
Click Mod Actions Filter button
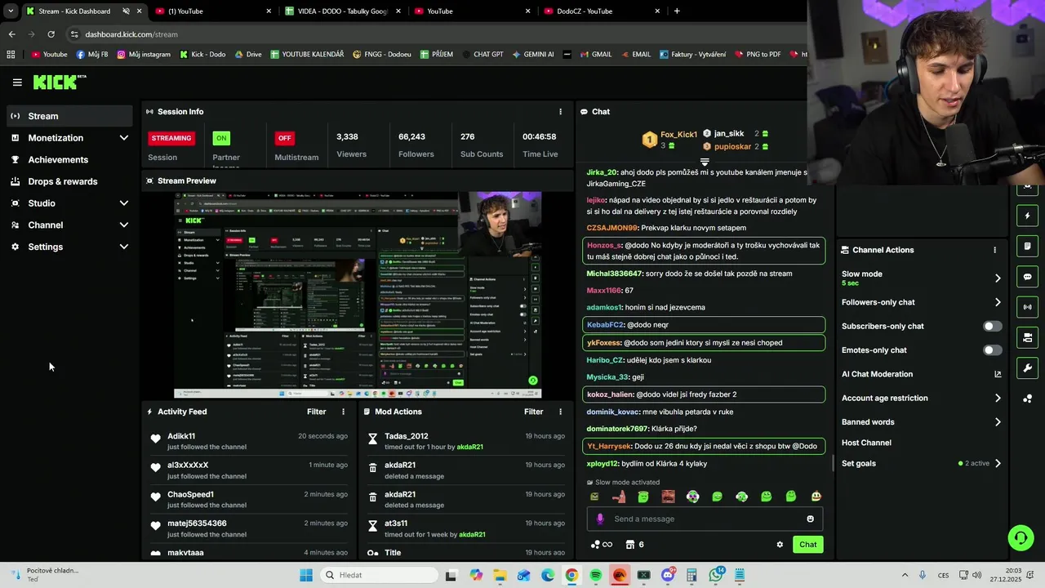534,412
